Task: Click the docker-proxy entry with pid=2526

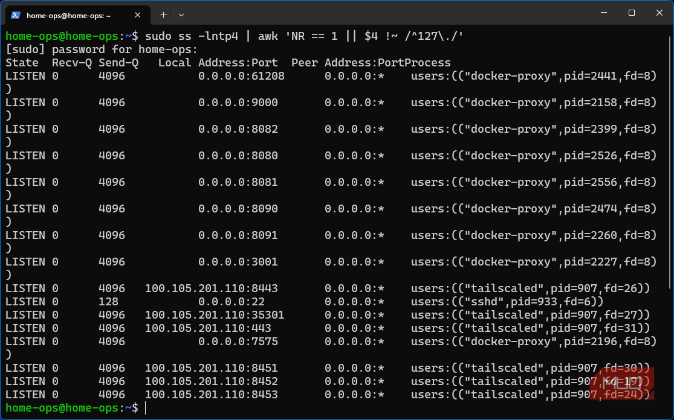Action: pyautogui.click(x=534, y=156)
